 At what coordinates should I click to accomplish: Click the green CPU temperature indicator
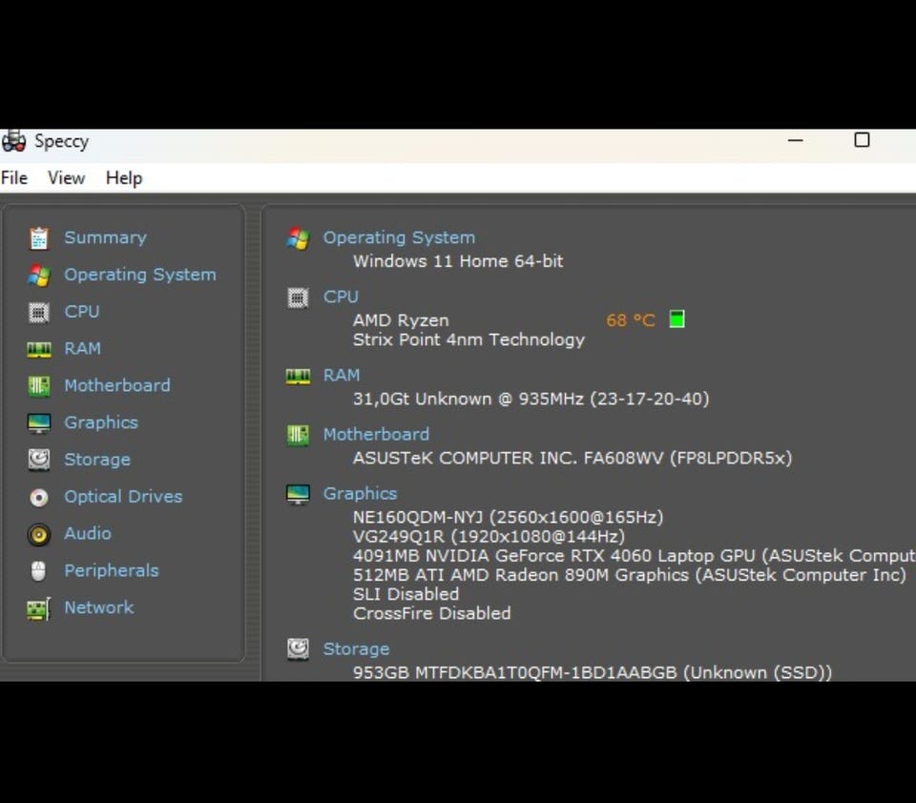pos(677,319)
